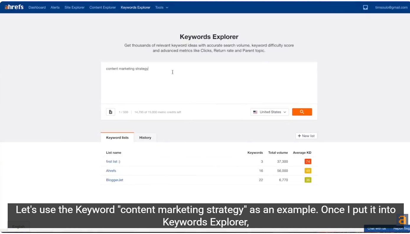Viewport: 410px width, 234px height.
Task: Click the upload keywords file icon
Action: click(110, 112)
